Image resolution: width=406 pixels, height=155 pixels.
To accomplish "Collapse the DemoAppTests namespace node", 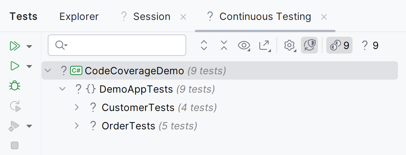I will (62, 89).
